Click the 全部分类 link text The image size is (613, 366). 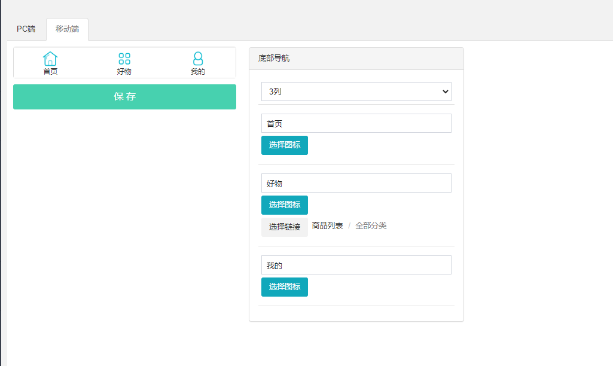point(371,225)
